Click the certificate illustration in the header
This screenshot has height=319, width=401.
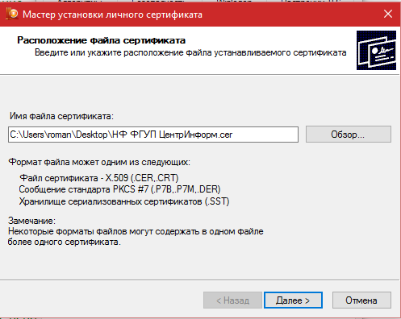pyautogui.click(x=376, y=50)
